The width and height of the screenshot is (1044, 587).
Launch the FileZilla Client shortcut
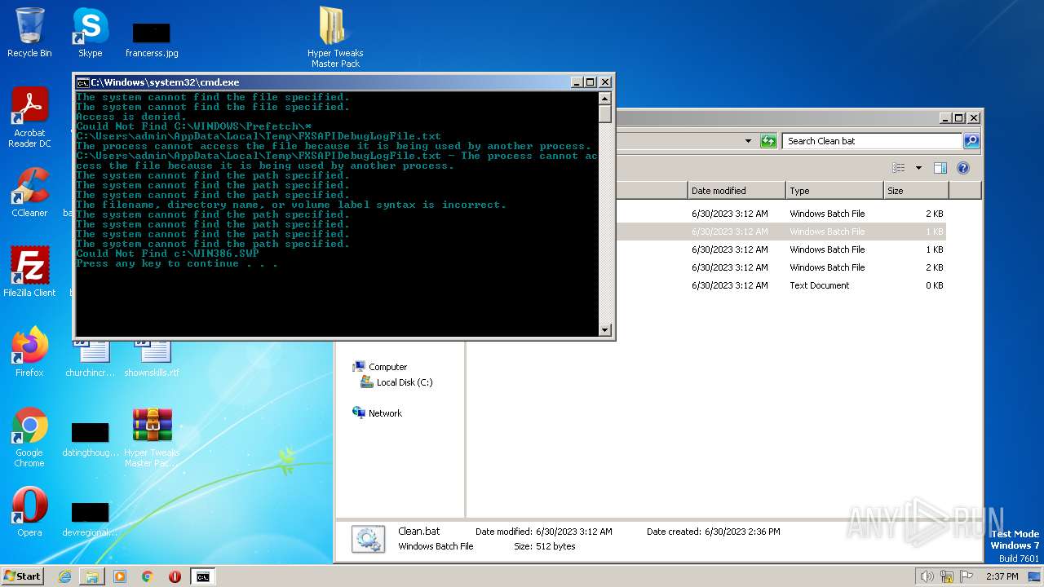(29, 272)
